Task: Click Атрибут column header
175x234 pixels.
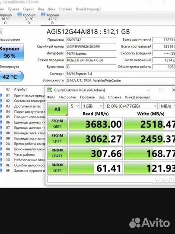Action: pos(20,89)
